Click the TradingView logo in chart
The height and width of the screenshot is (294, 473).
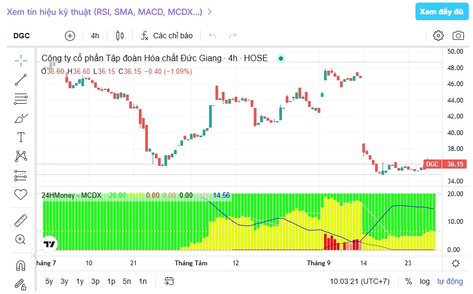tap(49, 244)
